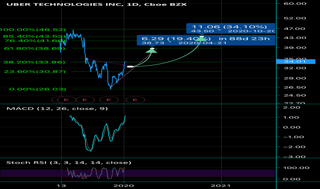The width and height of the screenshot is (320, 189).
Task: Click the Stoch RSI (3, 3, 14, 14, close) legend
Action: [x=69, y=163]
